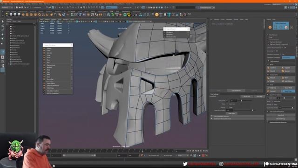Image resolution: width=298 pixels, height=168 pixels.
Task: Choose the Pyramid primitive entry
Action: pos(49,67)
